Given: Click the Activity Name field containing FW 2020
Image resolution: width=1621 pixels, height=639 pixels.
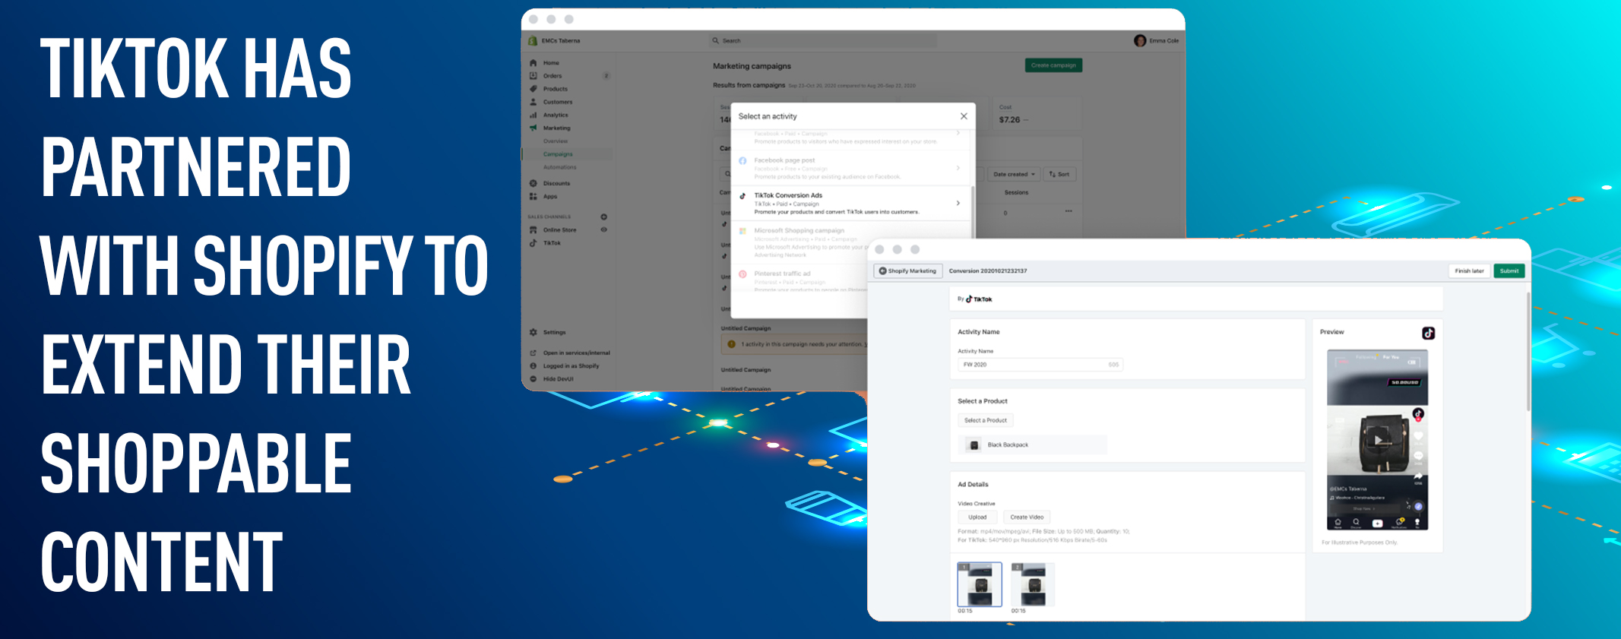Looking at the screenshot, I should [1040, 365].
